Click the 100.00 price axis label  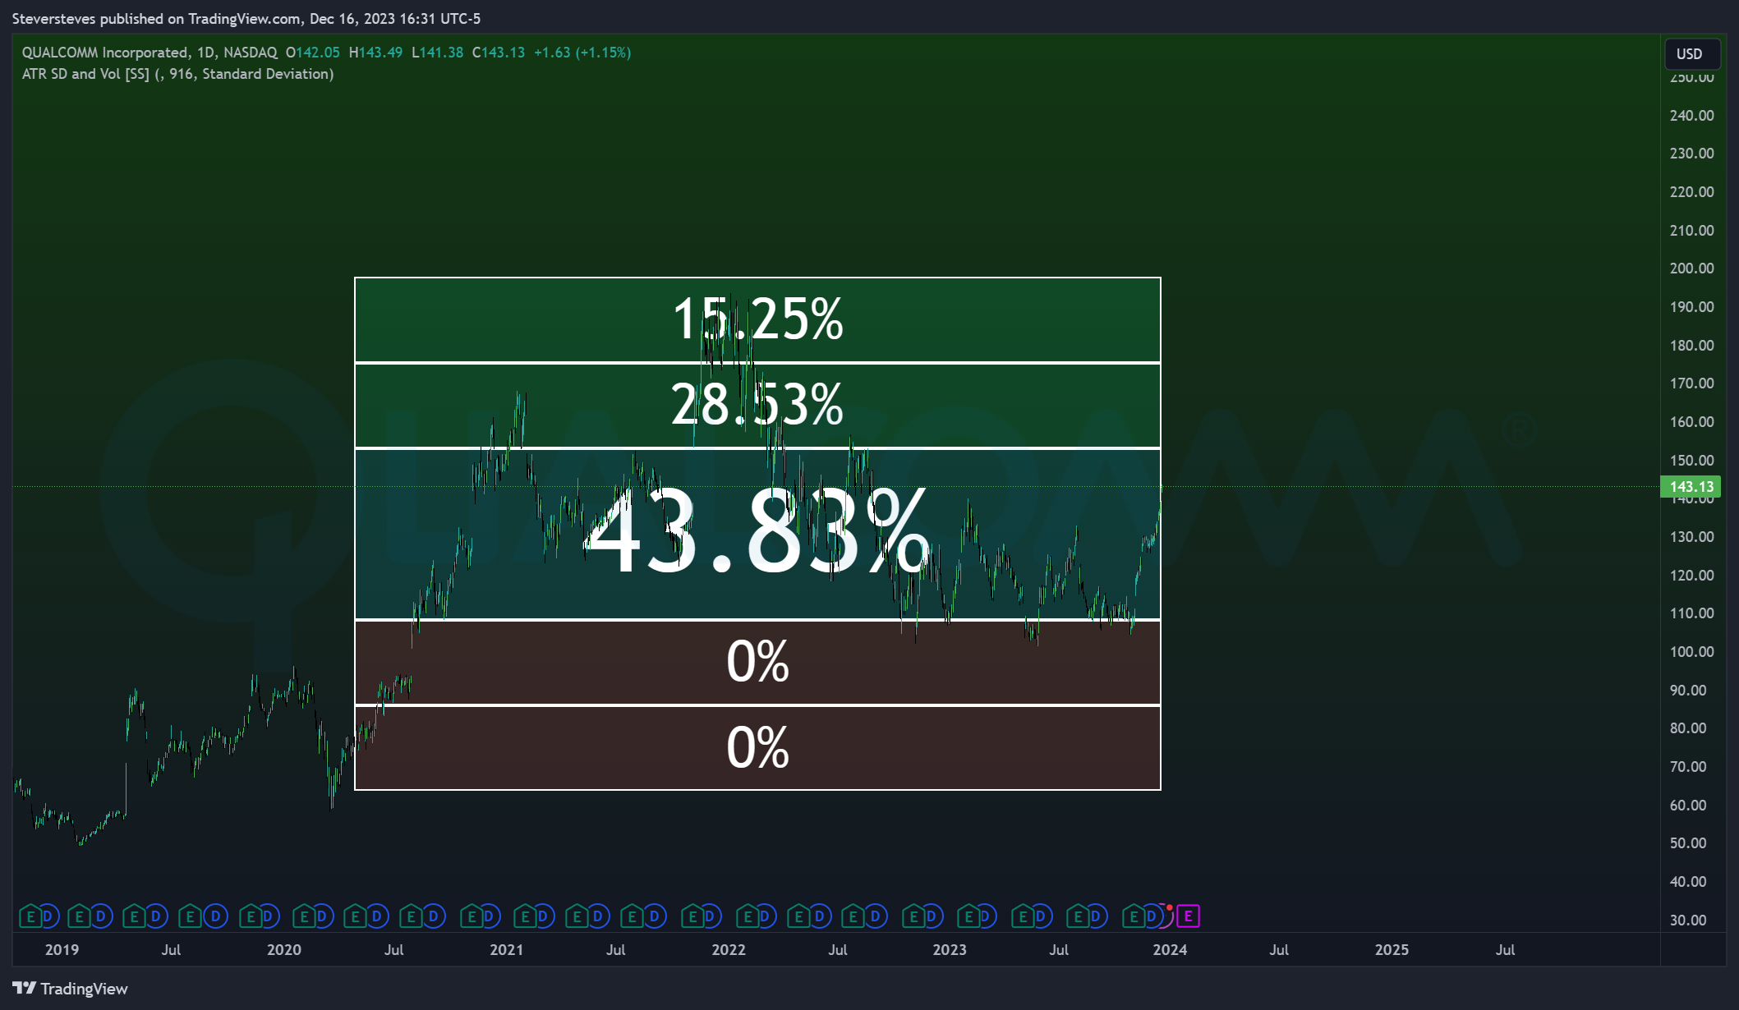click(1691, 652)
